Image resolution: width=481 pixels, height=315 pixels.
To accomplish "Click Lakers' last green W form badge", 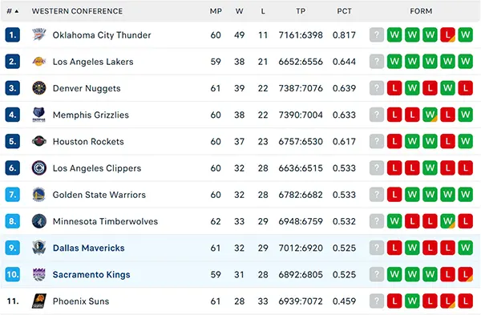I will click(465, 62).
